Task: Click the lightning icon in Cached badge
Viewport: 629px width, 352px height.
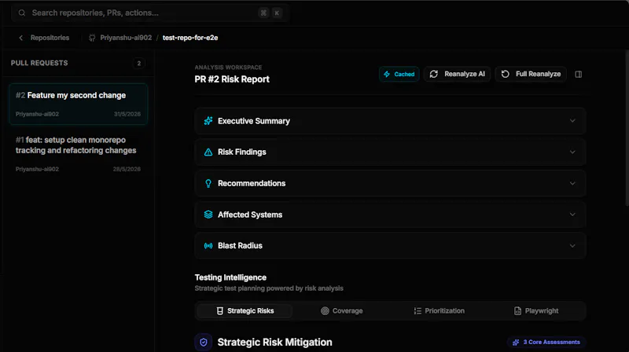Action: tap(387, 74)
